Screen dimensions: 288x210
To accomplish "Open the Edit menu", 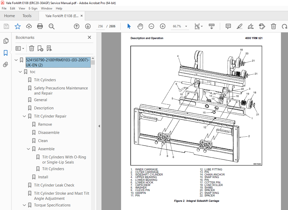I will pyautogui.click(x=13, y=8).
